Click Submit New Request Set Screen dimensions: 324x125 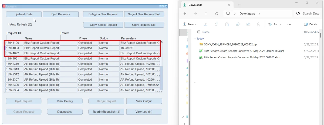(x=144, y=14)
